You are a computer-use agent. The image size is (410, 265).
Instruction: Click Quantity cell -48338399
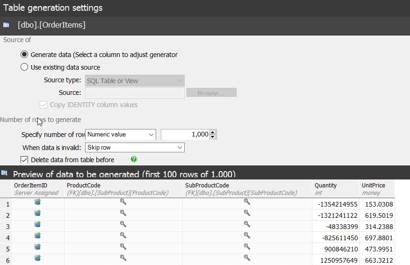(x=336, y=227)
